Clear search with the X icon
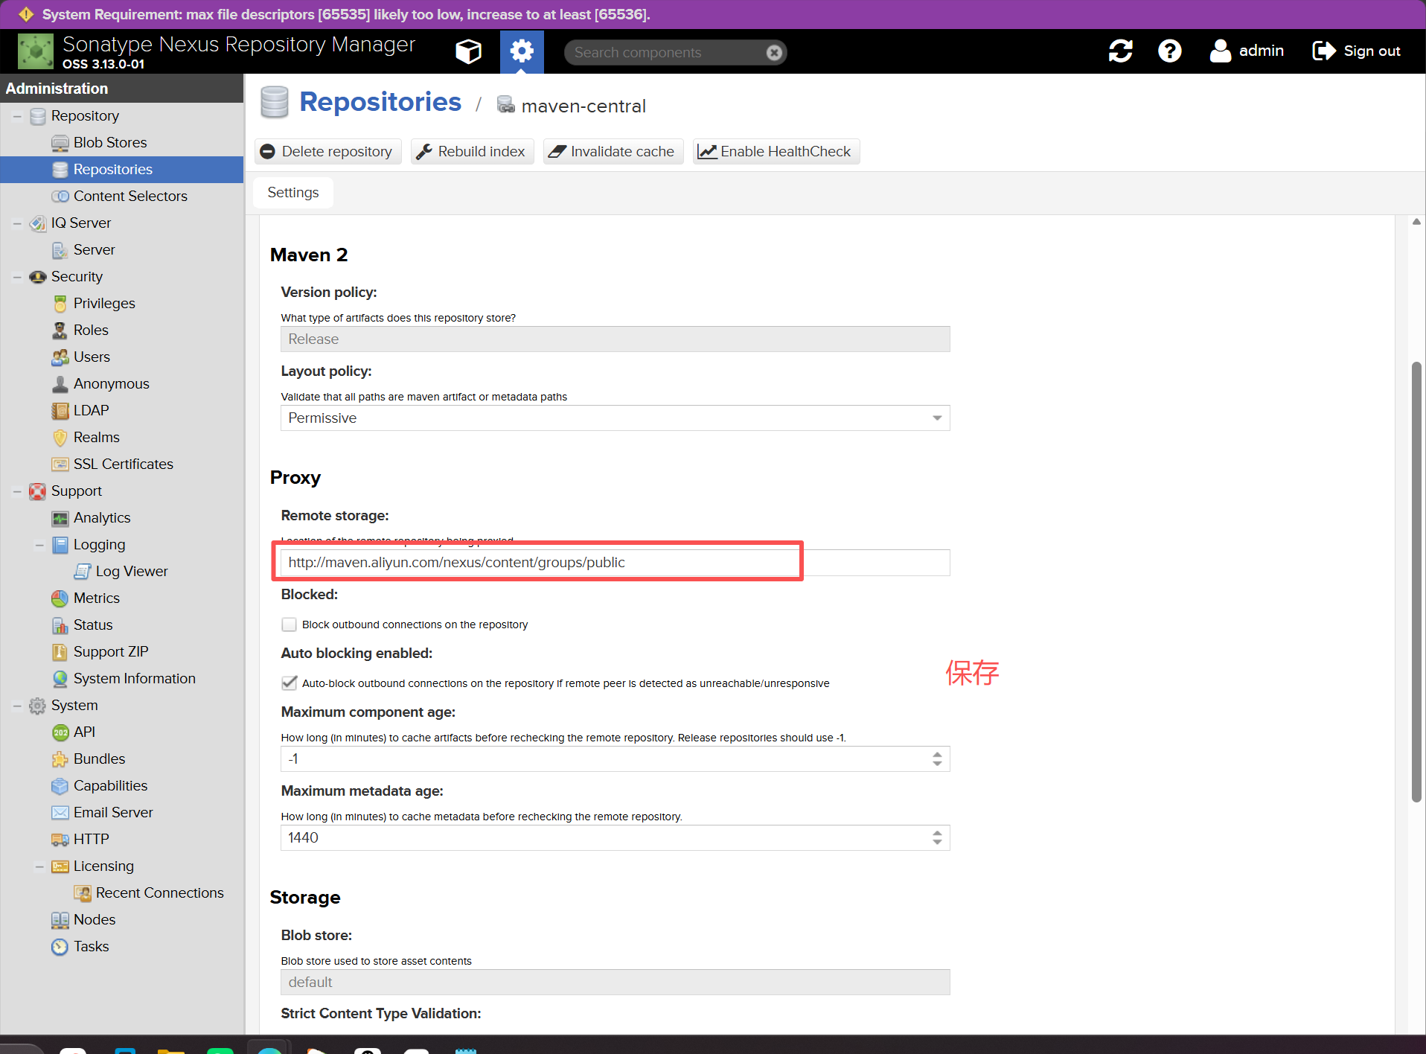Viewport: 1426px width, 1054px height. [x=774, y=52]
